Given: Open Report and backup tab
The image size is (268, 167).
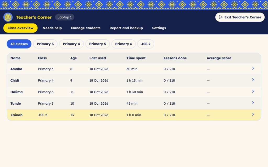Looking at the screenshot, I should pyautogui.click(x=126, y=28).
